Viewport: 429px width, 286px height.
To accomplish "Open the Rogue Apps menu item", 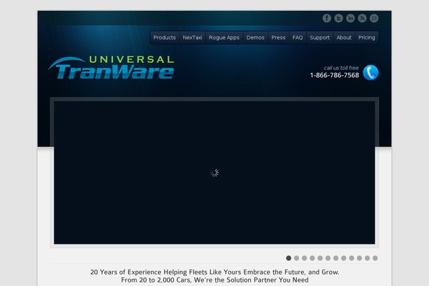I will click(x=224, y=37).
